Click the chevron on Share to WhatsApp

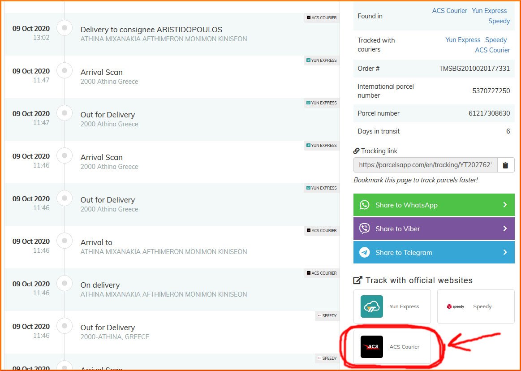[505, 205]
